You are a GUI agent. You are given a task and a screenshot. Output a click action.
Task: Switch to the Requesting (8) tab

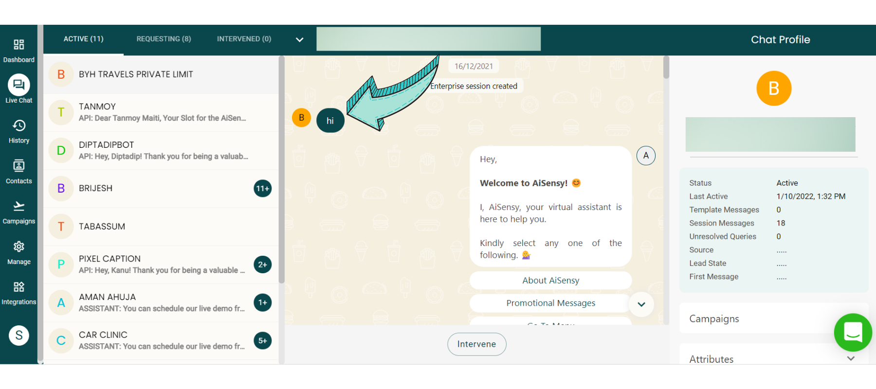pyautogui.click(x=164, y=39)
